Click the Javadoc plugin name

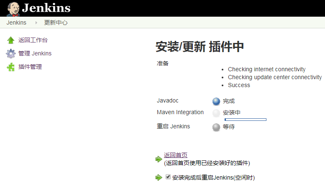coord(167,100)
